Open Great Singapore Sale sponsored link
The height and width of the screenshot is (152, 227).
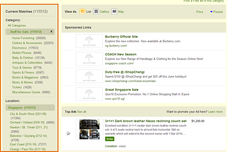pos(122,89)
